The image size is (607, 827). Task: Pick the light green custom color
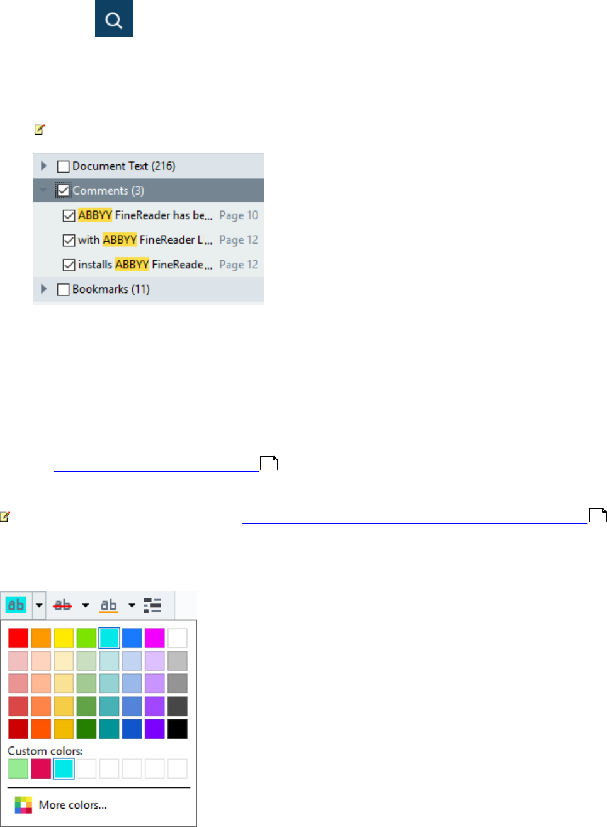click(18, 768)
